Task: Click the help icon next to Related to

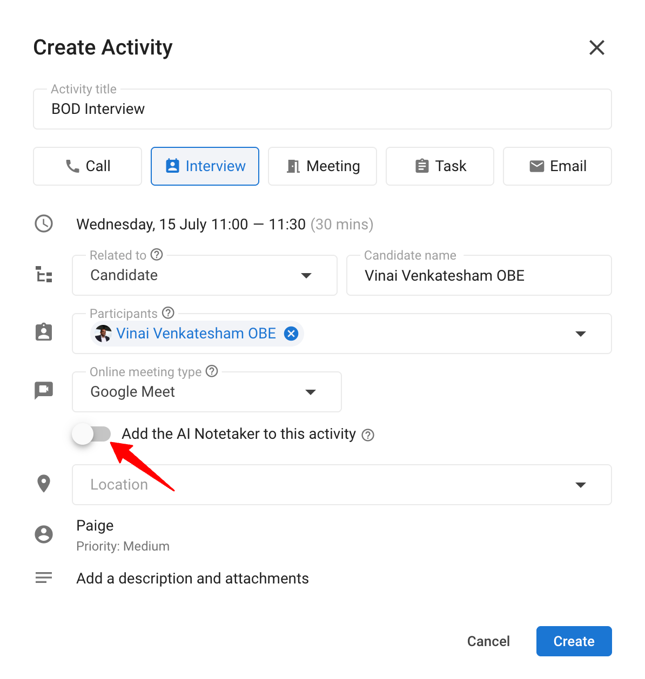Action: 157,254
